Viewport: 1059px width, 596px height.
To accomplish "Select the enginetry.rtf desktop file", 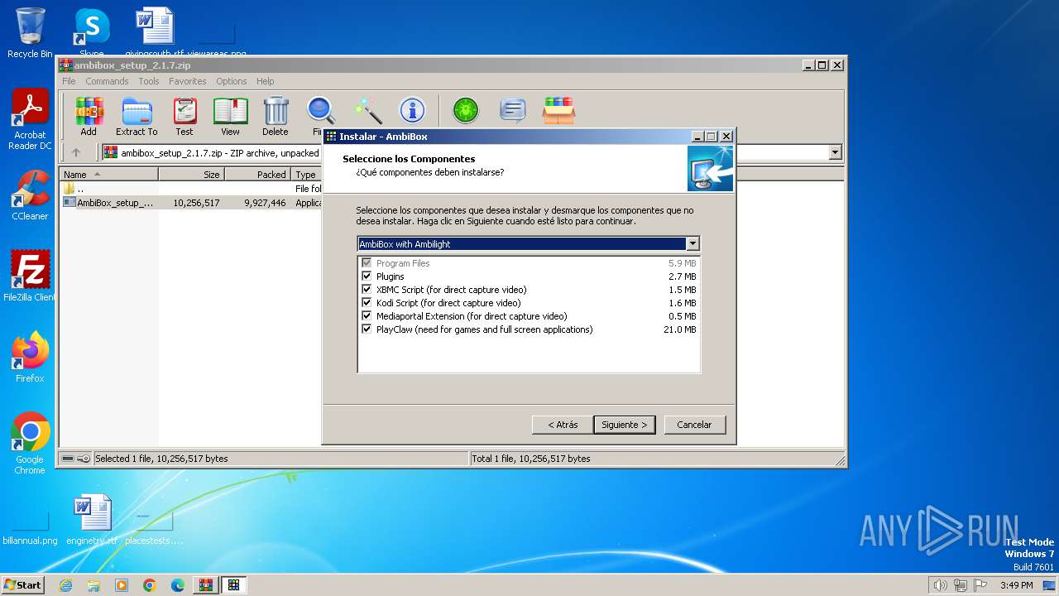I will coord(92,520).
